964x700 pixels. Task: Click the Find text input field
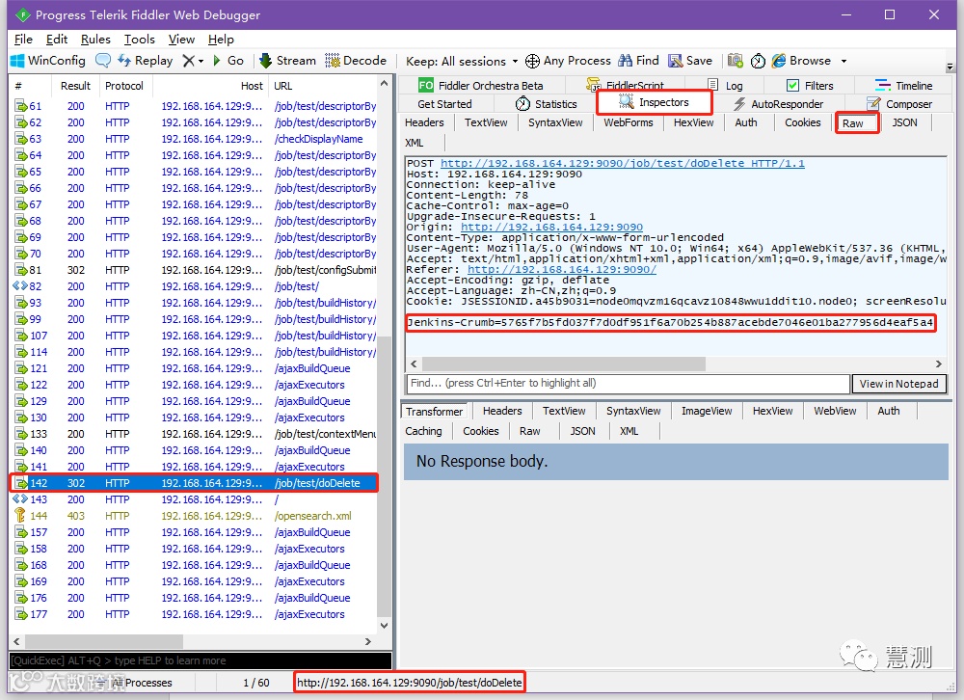point(629,383)
